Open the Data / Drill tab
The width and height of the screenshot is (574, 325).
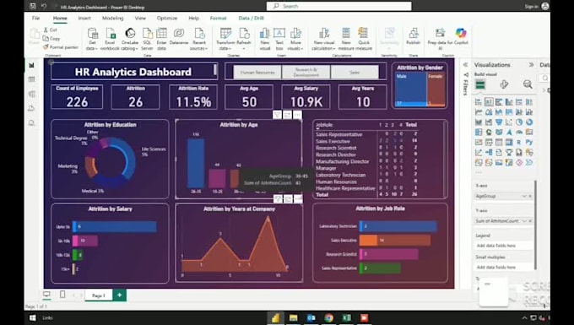(x=252, y=18)
